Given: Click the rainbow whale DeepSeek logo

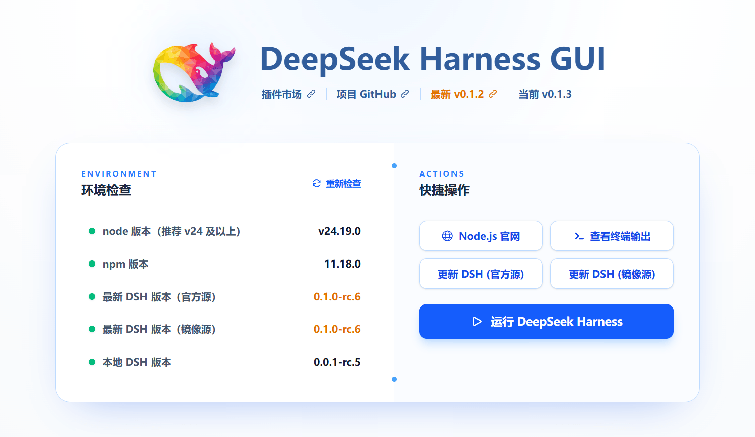Looking at the screenshot, I should tap(194, 72).
